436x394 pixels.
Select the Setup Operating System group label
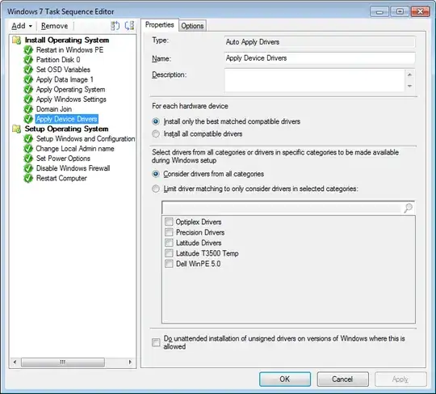pyautogui.click(x=66, y=129)
